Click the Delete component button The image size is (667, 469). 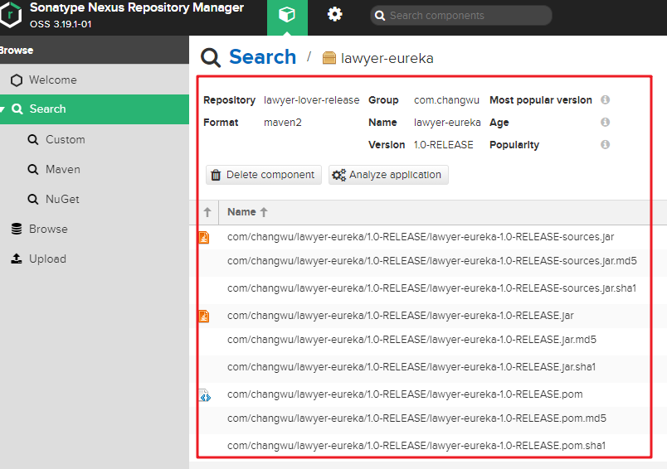click(263, 175)
